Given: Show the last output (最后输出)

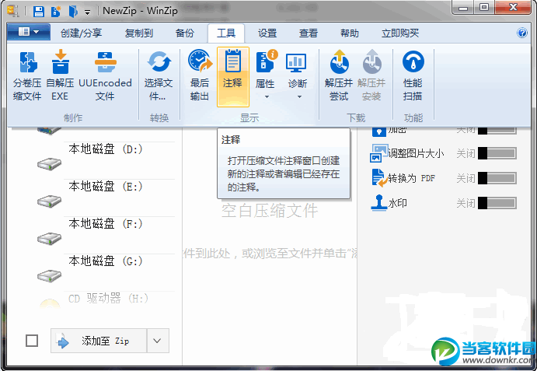Looking at the screenshot, I should pyautogui.click(x=200, y=75).
